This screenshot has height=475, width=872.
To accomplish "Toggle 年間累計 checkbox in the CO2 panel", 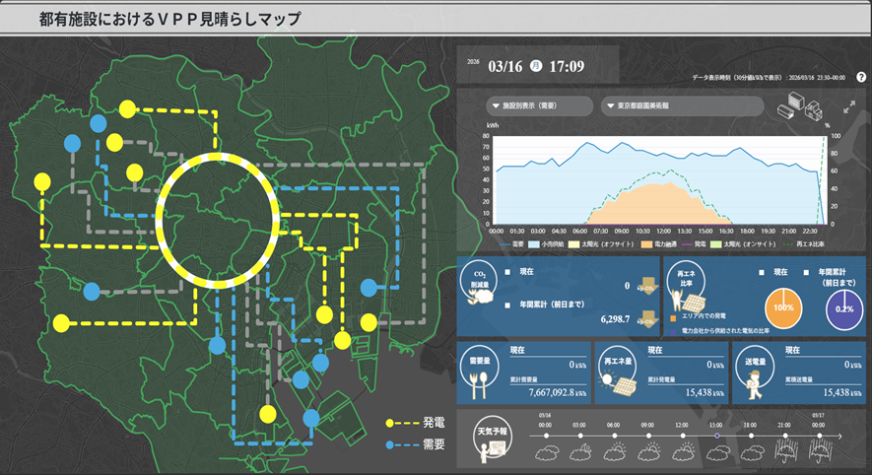I will coord(507,304).
